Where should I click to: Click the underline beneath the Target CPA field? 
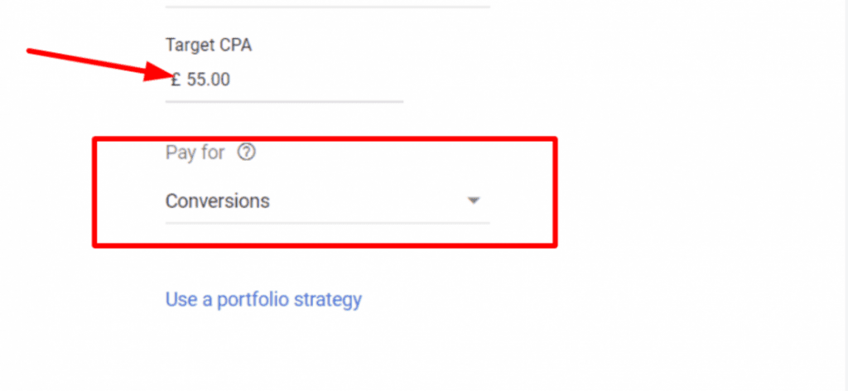[284, 102]
